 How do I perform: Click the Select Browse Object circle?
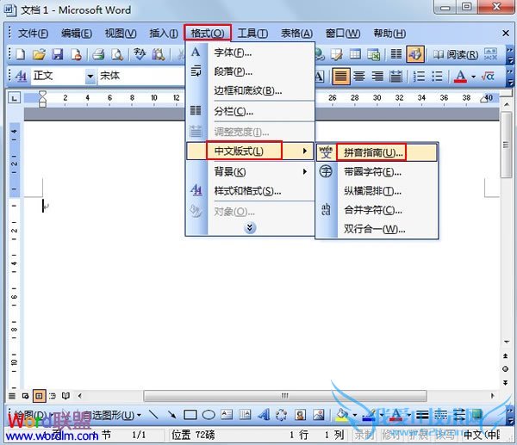(506, 369)
